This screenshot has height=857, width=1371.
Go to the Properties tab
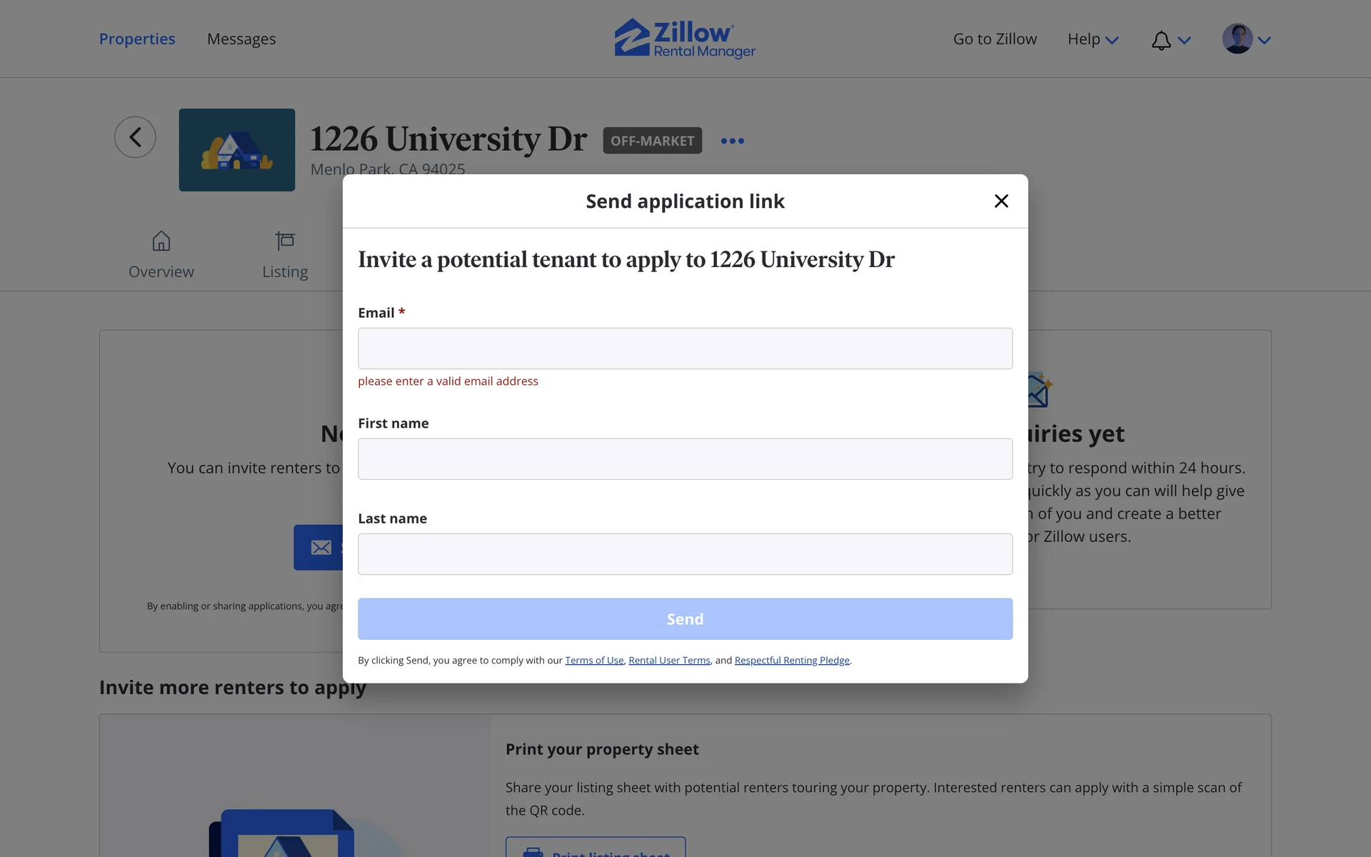point(137,39)
